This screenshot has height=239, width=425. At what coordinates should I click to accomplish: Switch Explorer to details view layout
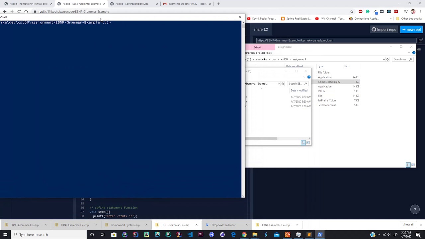pyautogui.click(x=408, y=165)
